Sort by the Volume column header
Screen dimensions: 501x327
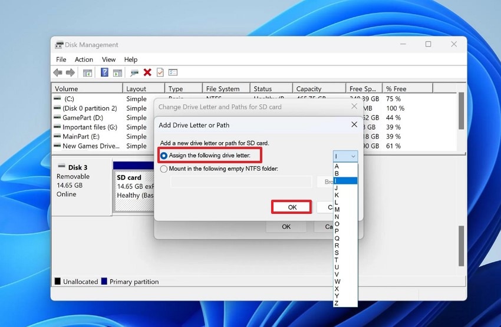[x=87, y=88]
